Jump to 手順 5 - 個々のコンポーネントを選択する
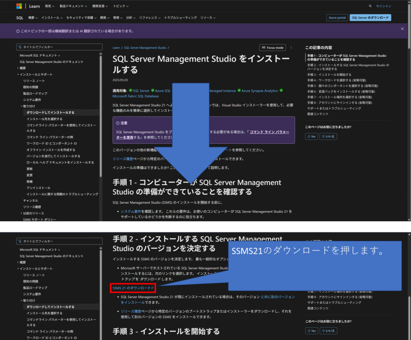The height and width of the screenshot is (340, 411). point(343,86)
